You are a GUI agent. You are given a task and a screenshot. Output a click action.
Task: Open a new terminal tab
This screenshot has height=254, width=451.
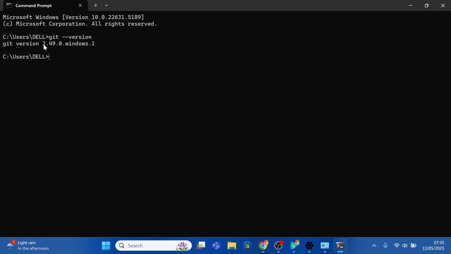96,5
